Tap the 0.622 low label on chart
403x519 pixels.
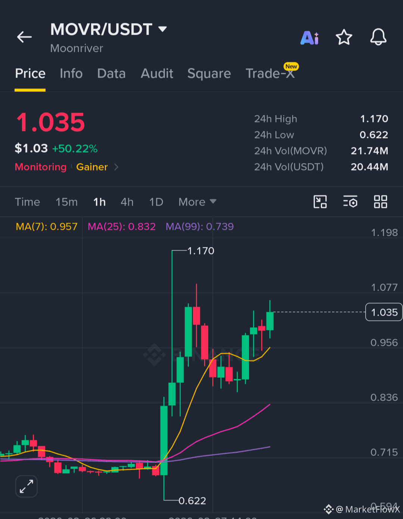click(x=192, y=500)
